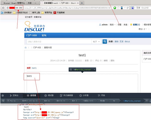
Task: Open the address bar history dropdown arrow
Action: (x=125, y=8)
